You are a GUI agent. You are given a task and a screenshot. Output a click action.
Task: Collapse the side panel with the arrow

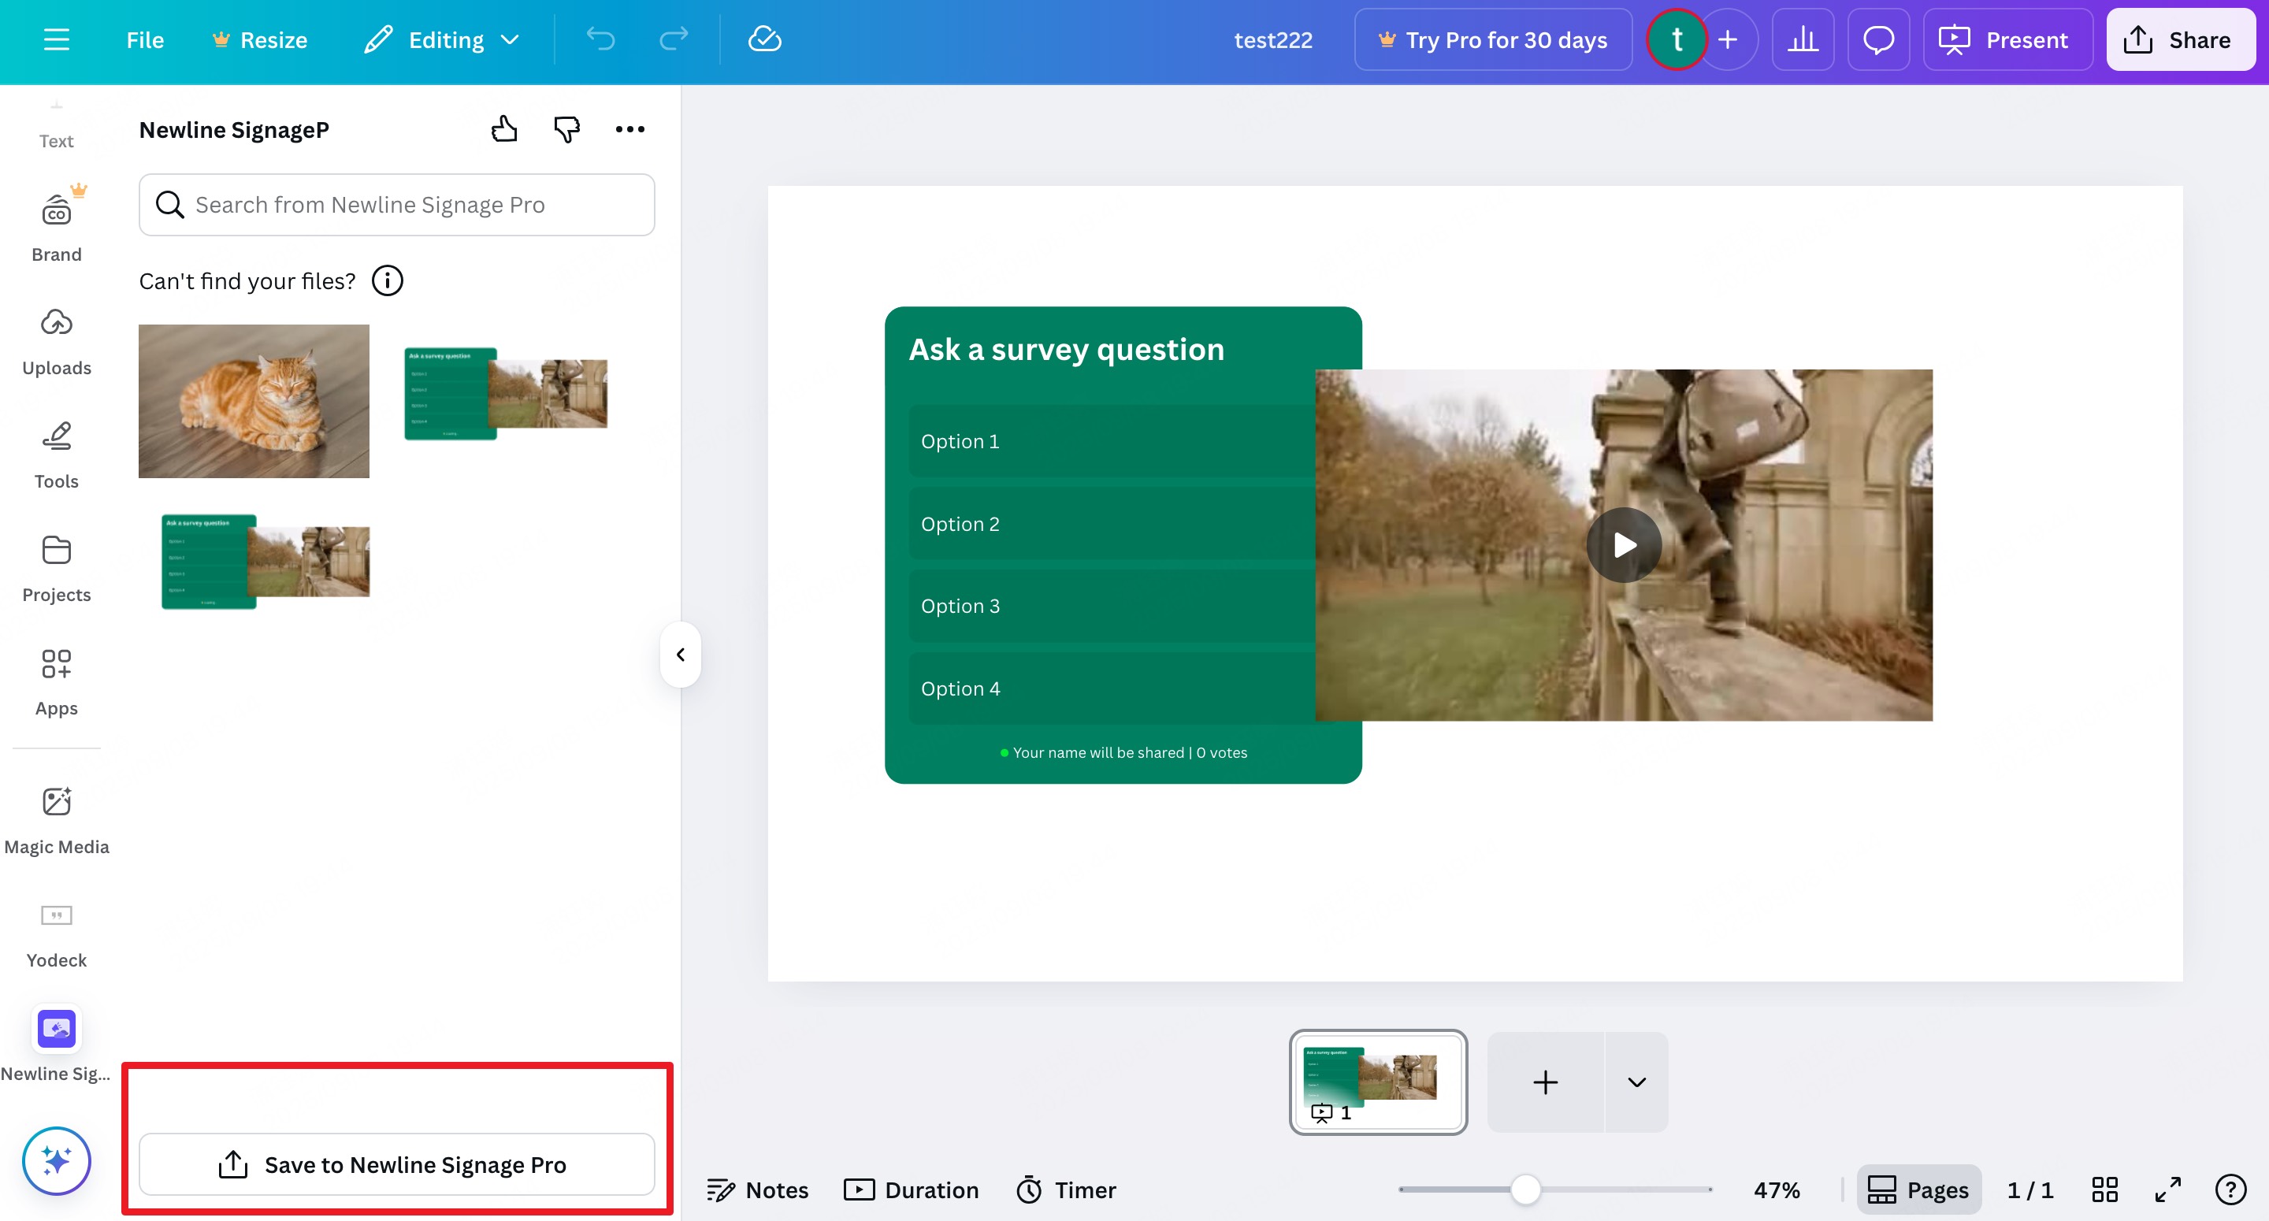[680, 655]
